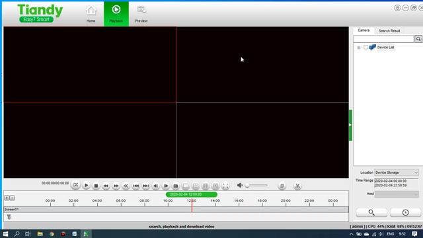This screenshot has width=423, height=238.
Task: Select the Search Result tab
Action: point(389,31)
